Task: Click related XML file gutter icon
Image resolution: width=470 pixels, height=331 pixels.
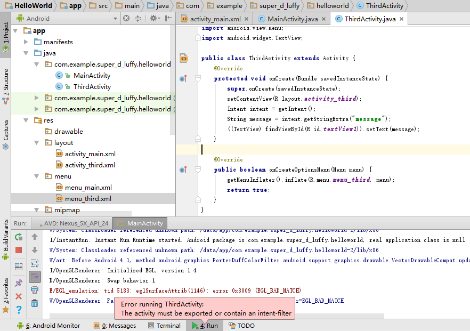Action: 184,58
